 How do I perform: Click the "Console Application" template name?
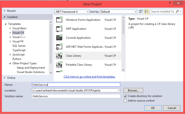click(x=78, y=38)
